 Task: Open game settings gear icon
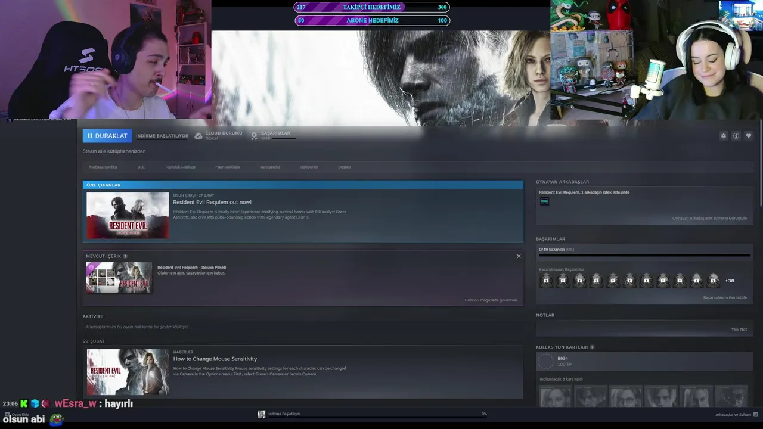(724, 136)
